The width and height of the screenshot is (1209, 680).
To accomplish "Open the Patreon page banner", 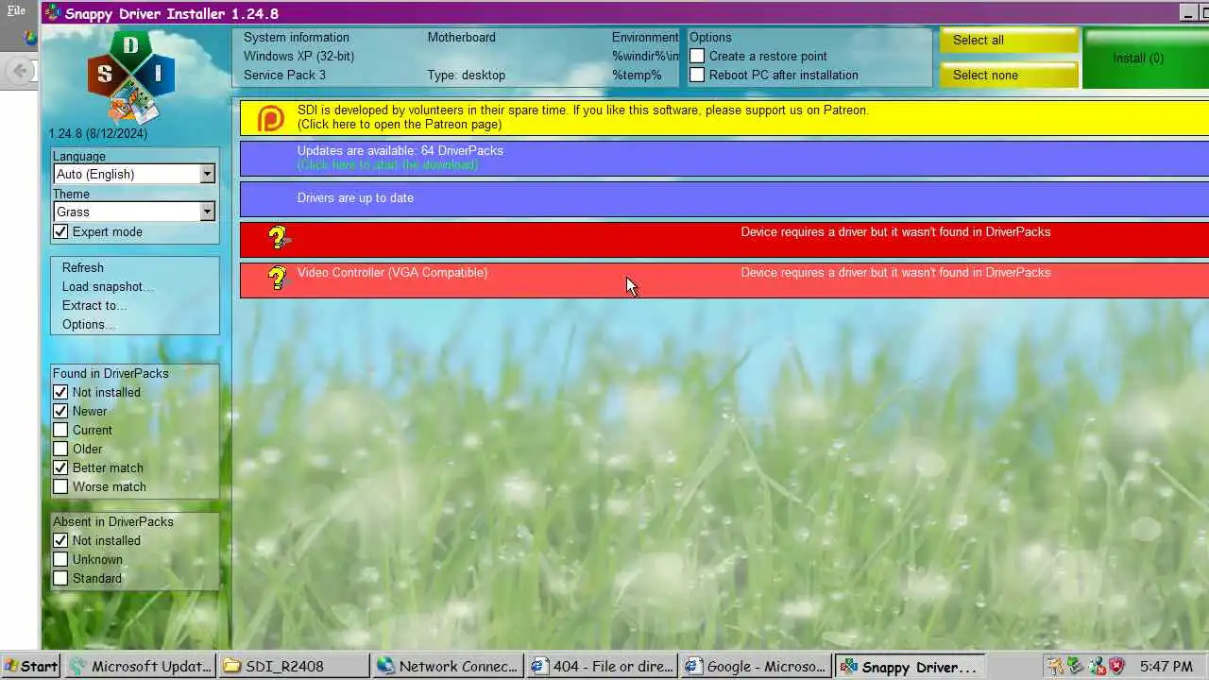I will [x=724, y=117].
